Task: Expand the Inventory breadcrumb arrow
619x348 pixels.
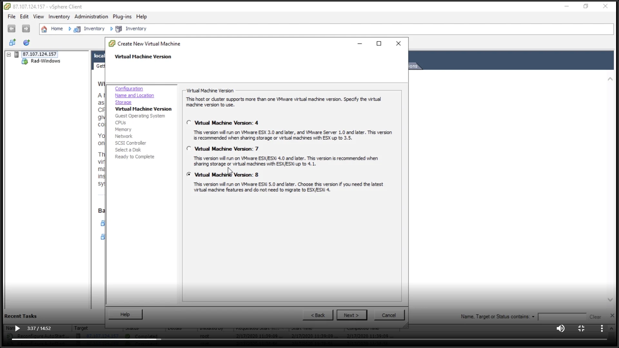Action: tap(112, 29)
